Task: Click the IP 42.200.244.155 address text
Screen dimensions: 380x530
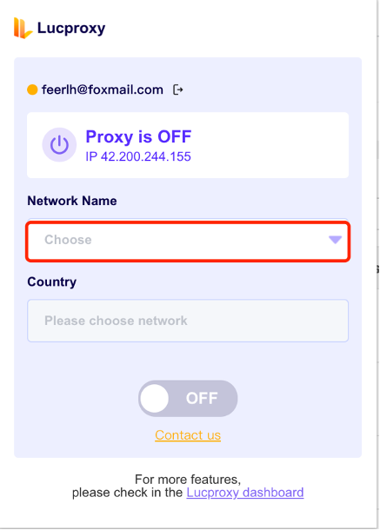Action: coord(138,156)
